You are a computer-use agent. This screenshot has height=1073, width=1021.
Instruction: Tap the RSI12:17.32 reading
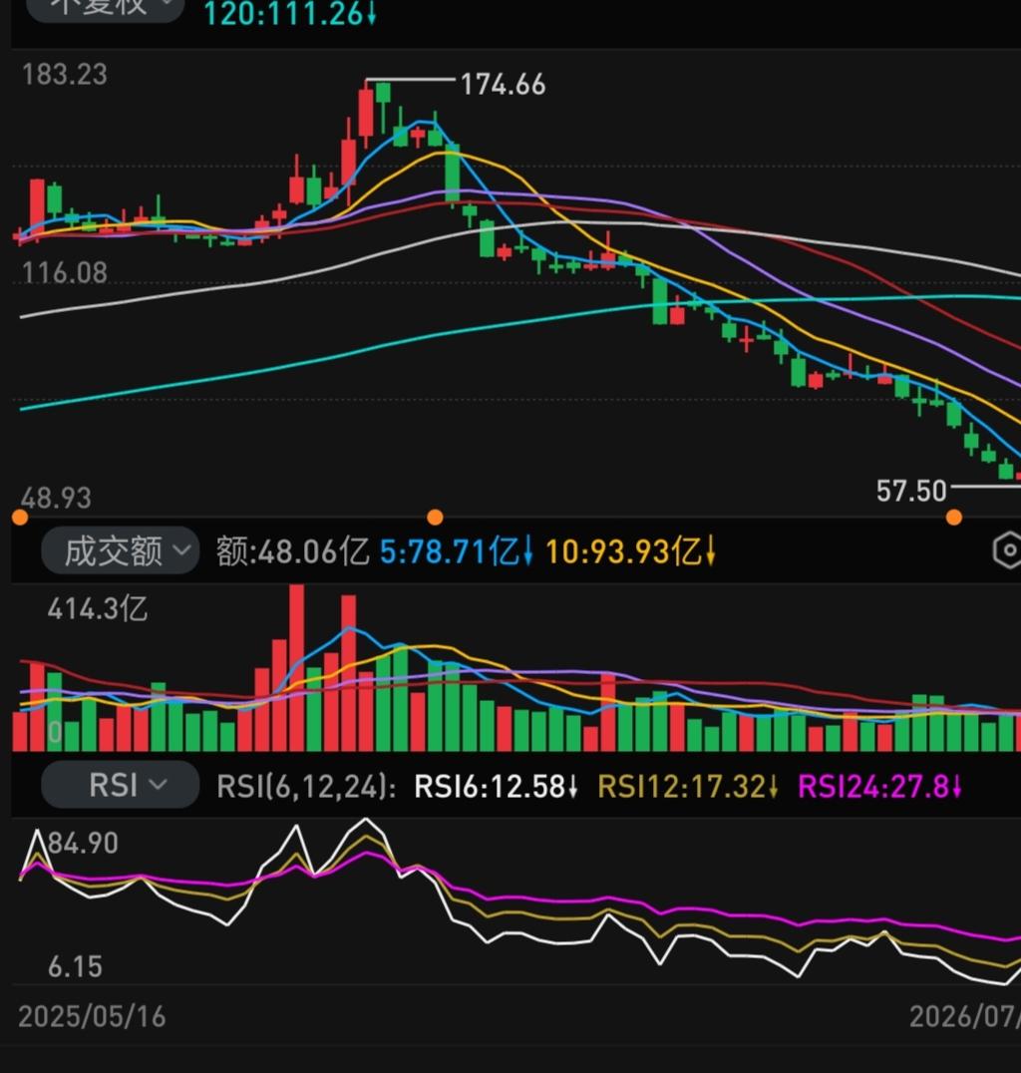(688, 786)
